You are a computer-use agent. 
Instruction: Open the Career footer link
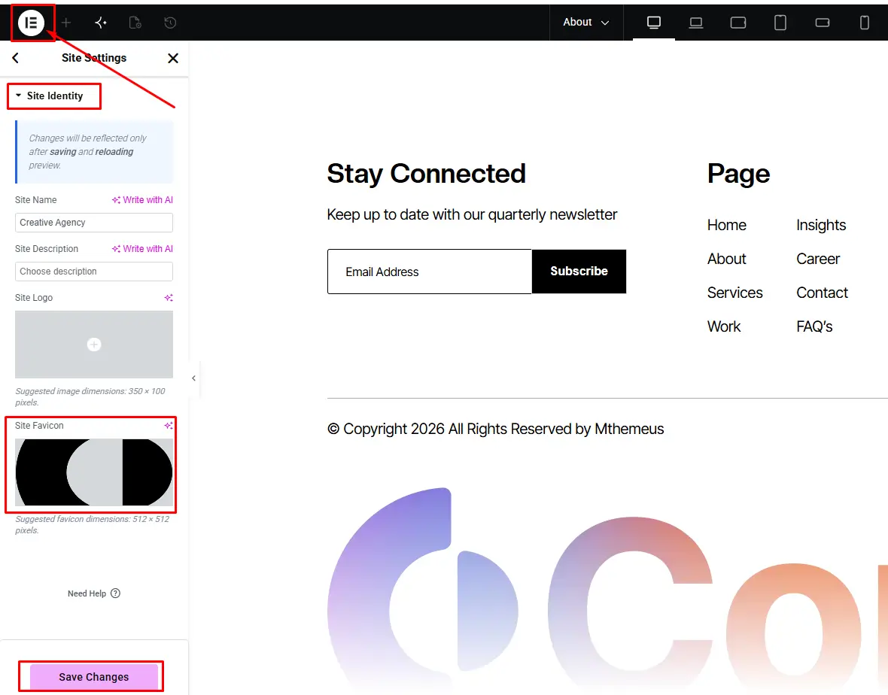[818, 259]
